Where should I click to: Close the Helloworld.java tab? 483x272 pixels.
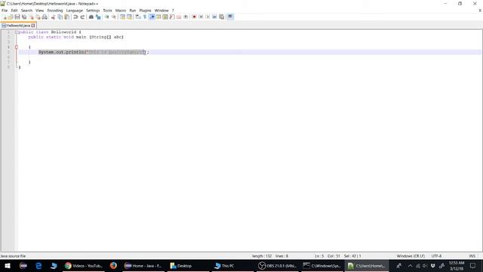pyautogui.click(x=33, y=26)
